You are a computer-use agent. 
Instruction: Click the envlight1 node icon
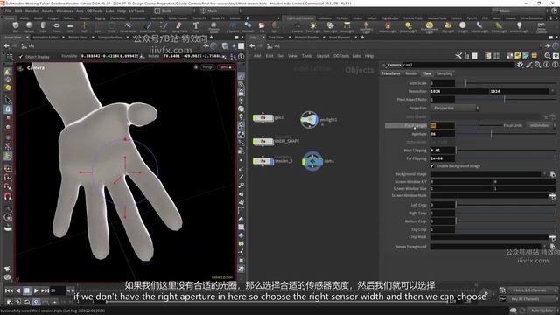pos(309,120)
